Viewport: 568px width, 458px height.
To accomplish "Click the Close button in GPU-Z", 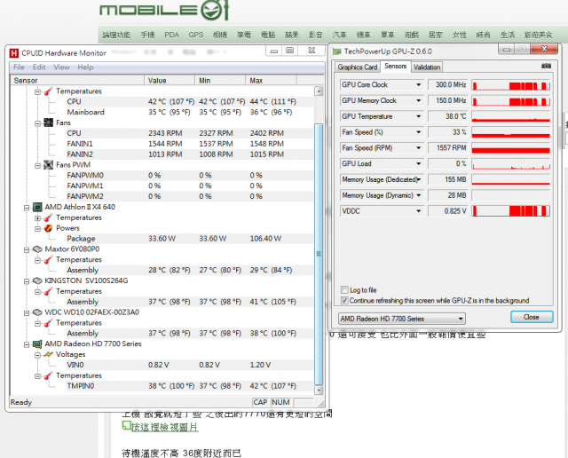I will tap(532, 317).
